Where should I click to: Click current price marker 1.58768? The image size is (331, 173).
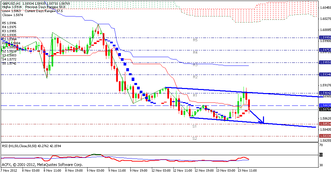(325, 110)
